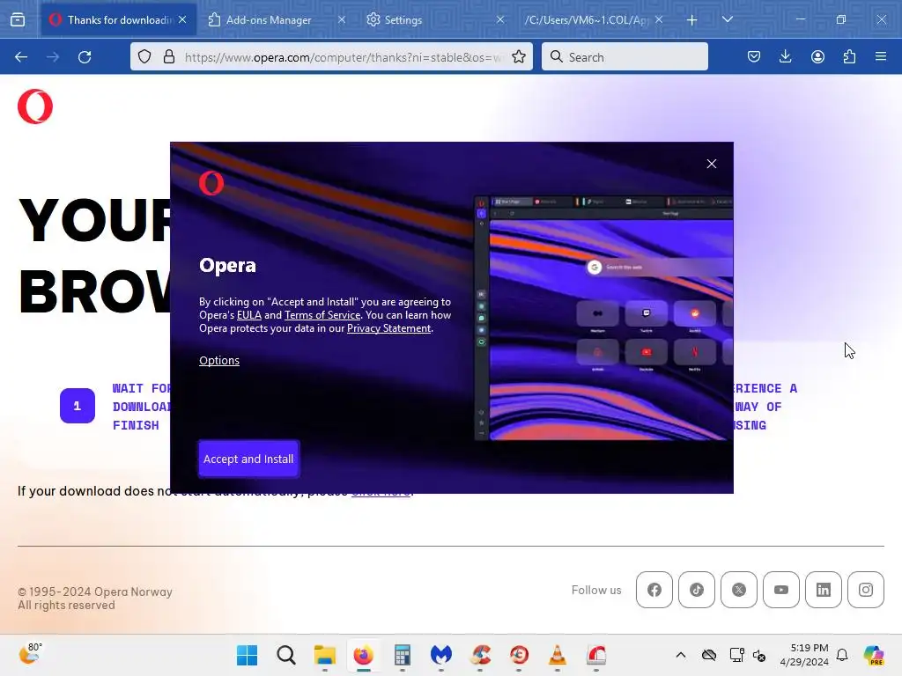Open Opera's Instagram page icon
902x676 pixels.
click(866, 590)
